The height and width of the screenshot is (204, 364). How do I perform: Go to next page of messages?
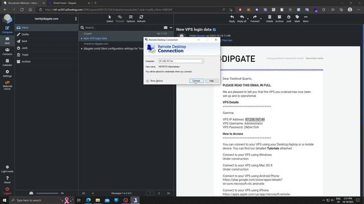159,193
